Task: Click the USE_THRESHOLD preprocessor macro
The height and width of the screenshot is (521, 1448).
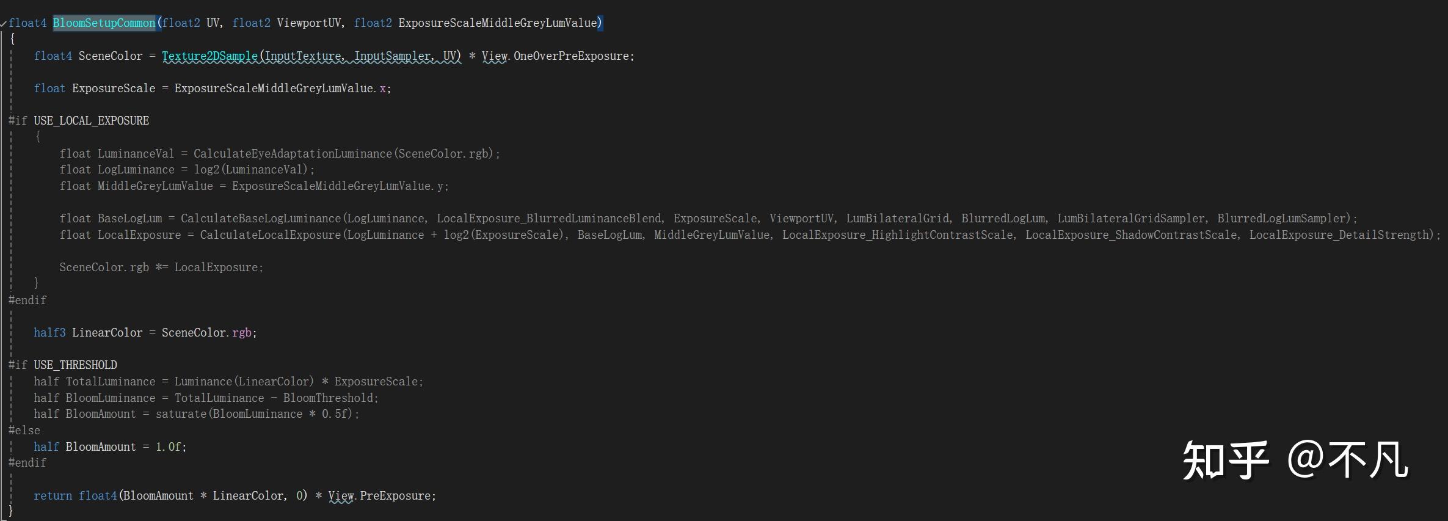Action: 75,365
